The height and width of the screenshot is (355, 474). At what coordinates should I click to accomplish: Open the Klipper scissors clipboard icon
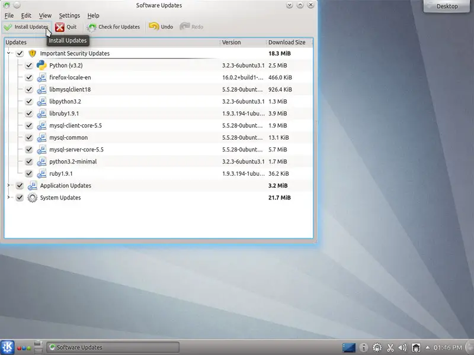tap(390, 348)
